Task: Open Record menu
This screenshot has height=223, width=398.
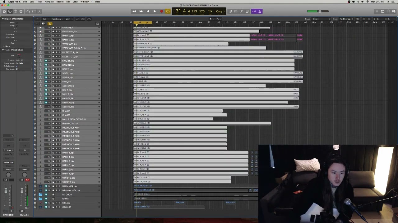Action: [x=60, y=2]
